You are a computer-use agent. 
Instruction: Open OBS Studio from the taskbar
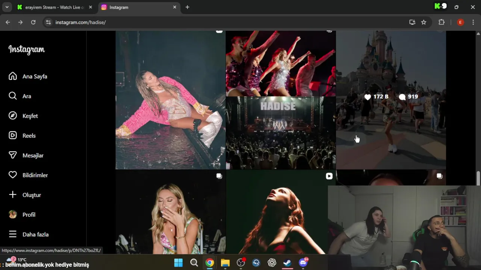(x=241, y=262)
